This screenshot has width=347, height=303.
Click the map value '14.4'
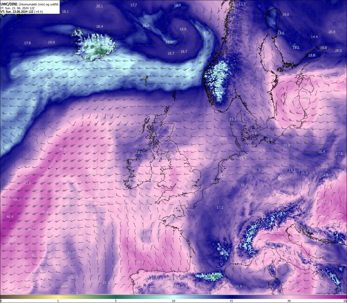(x=314, y=37)
